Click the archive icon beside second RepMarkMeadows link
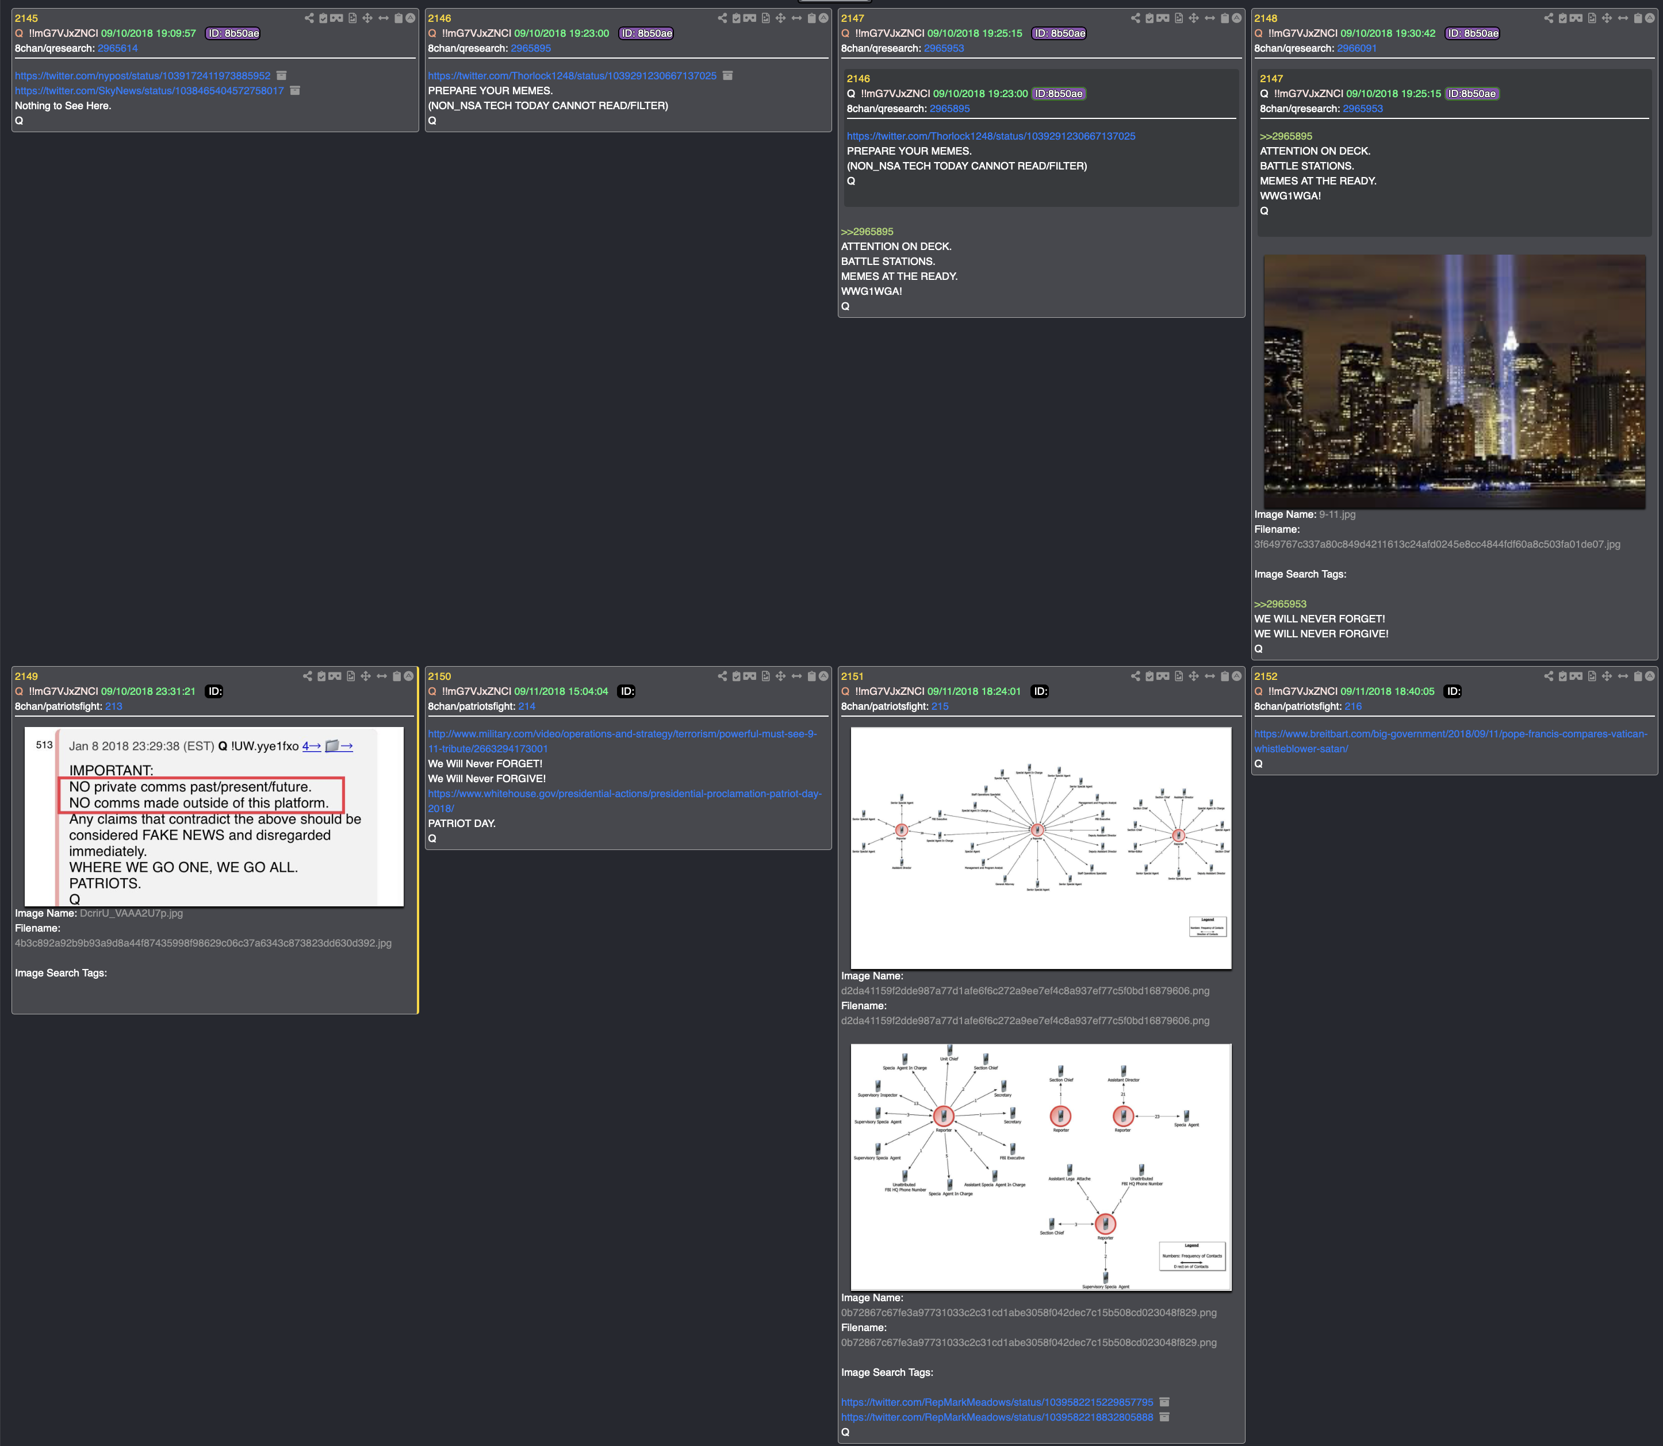1663x1446 pixels. [1164, 1417]
